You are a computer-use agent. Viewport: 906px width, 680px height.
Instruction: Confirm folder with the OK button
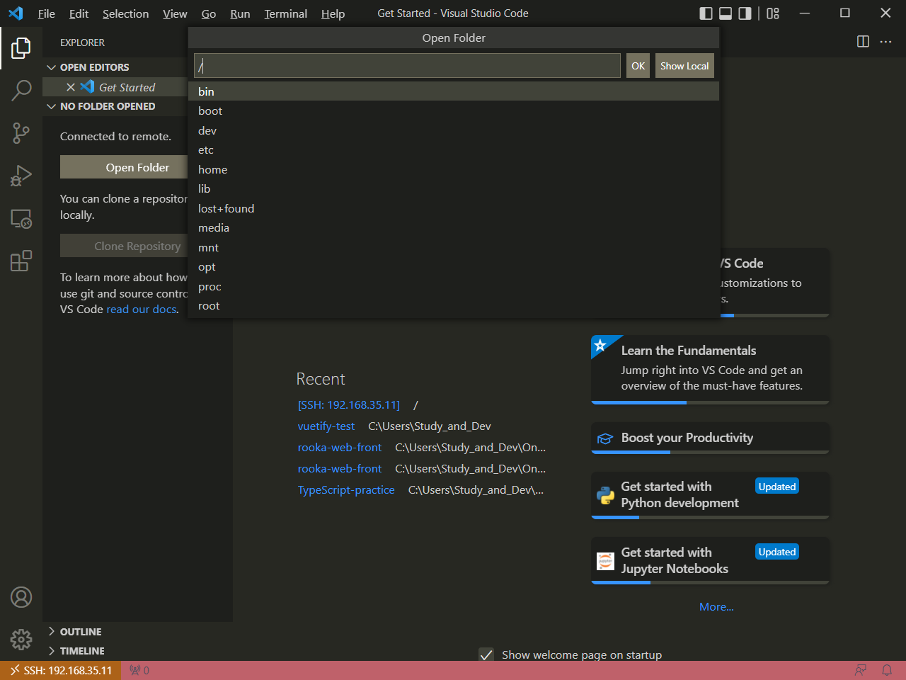click(x=638, y=66)
